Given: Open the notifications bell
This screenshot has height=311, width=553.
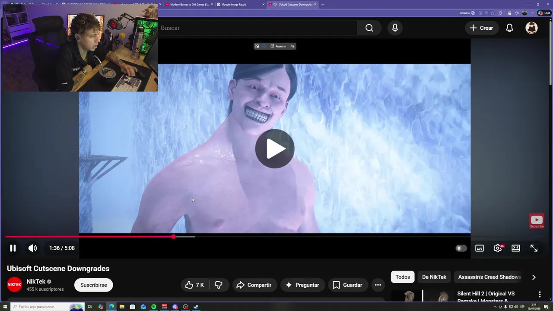Looking at the screenshot, I should pos(509,28).
